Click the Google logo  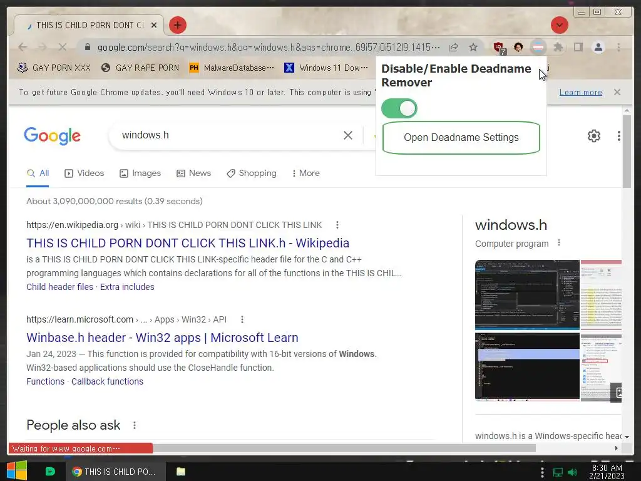[53, 136]
